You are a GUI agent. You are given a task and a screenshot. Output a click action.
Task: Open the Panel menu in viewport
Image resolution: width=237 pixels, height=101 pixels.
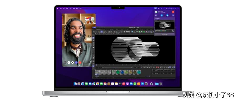click(x=114, y=34)
